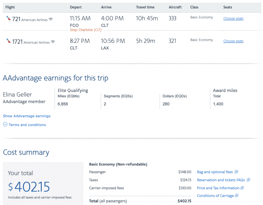Show AAdvantage earnings details
The image size is (263, 205).
[27, 116]
